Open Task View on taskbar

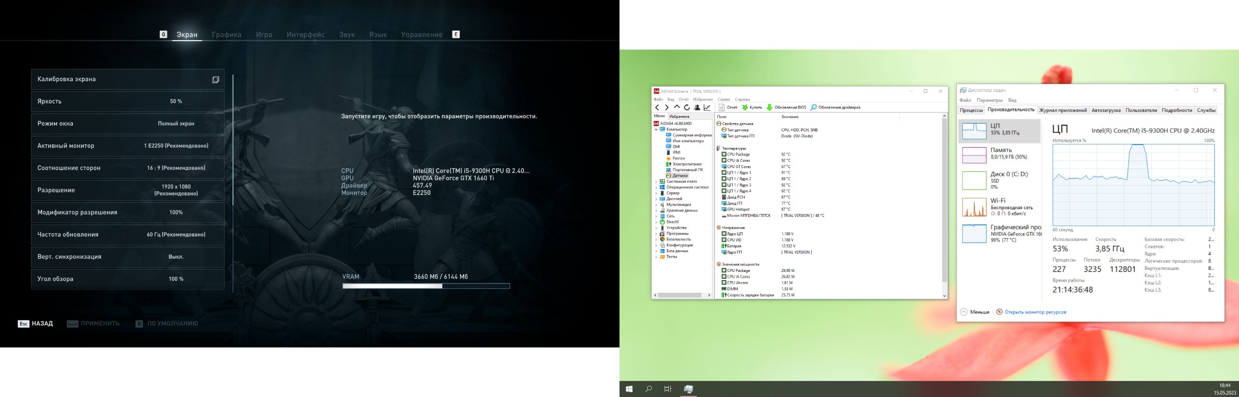click(x=668, y=389)
